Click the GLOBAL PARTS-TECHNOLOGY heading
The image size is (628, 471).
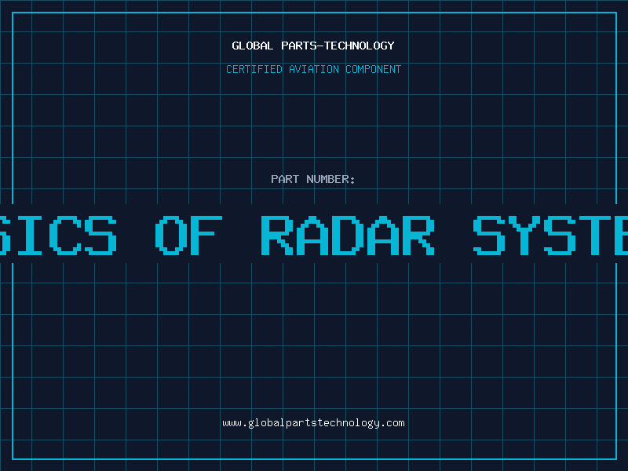point(313,46)
